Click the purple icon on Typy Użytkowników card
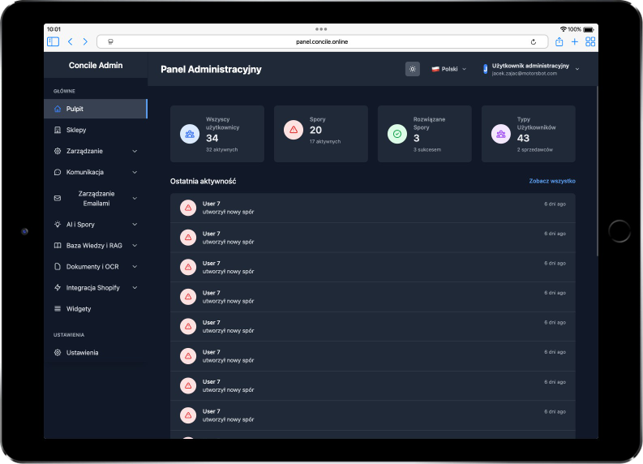 501,133
